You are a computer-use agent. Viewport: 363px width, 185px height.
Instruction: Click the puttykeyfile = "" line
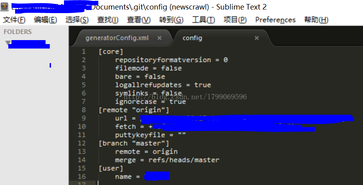tap(150, 135)
